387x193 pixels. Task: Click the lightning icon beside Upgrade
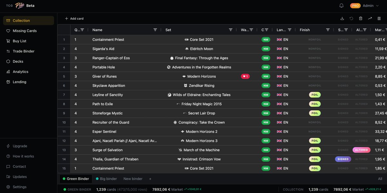click(8, 146)
